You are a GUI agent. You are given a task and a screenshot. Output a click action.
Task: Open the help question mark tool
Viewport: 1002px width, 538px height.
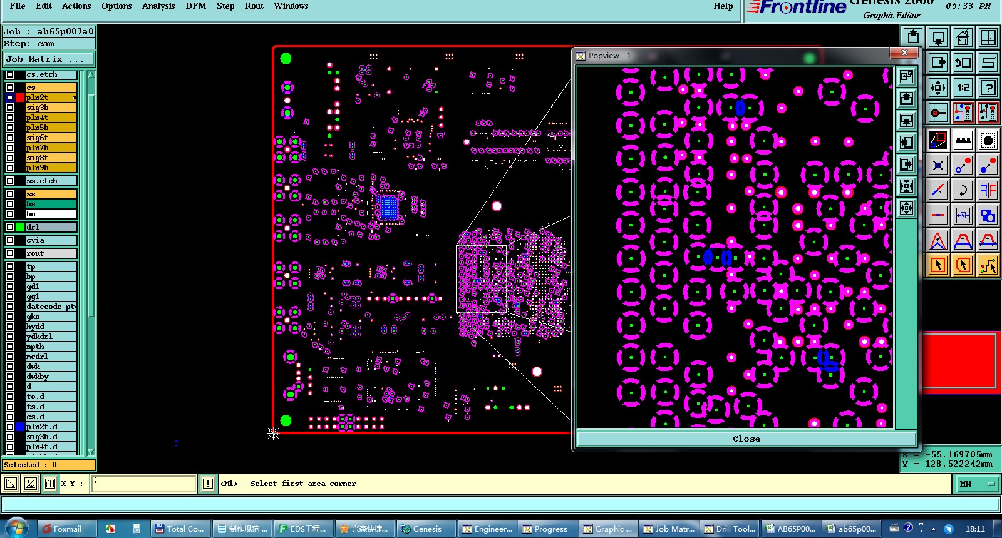(x=988, y=88)
